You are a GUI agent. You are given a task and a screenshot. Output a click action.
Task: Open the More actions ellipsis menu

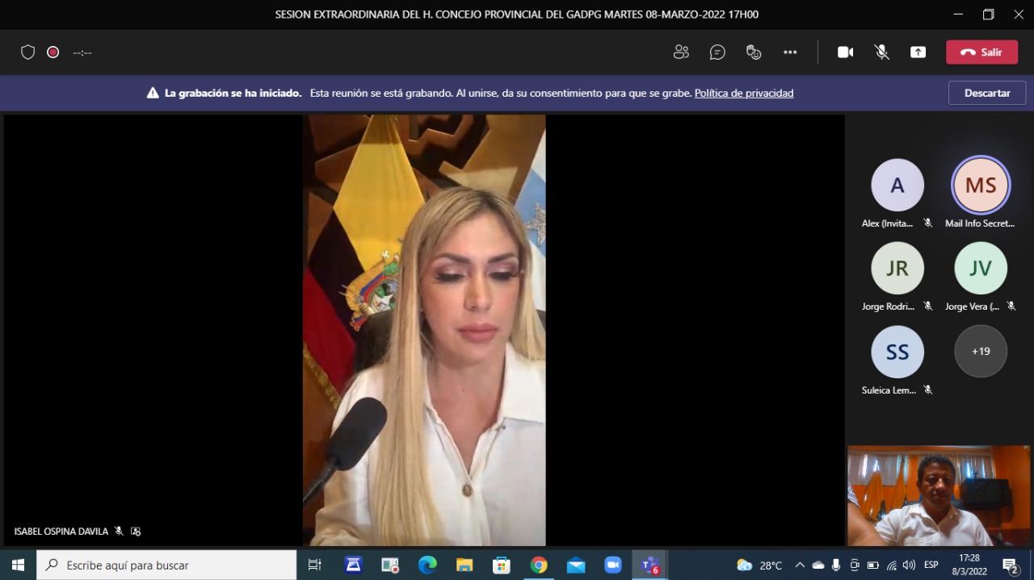(790, 52)
